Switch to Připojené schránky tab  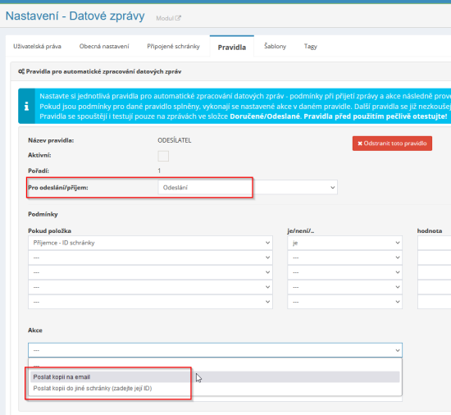click(x=173, y=46)
